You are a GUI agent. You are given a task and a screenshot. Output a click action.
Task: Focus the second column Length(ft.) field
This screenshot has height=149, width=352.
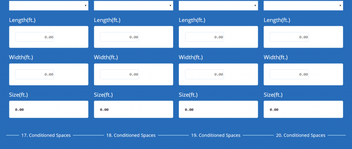119,37
